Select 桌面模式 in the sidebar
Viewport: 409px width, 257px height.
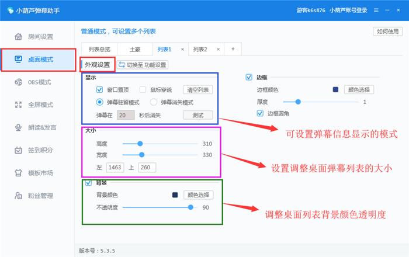pyautogui.click(x=40, y=60)
